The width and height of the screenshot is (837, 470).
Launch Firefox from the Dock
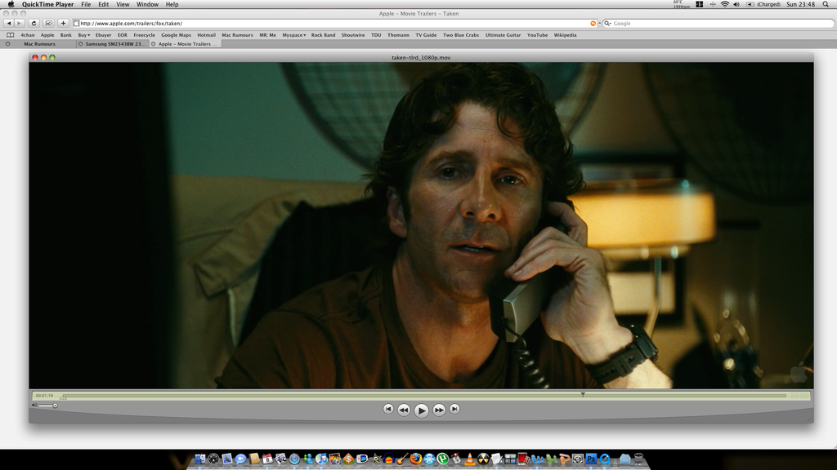click(415, 459)
